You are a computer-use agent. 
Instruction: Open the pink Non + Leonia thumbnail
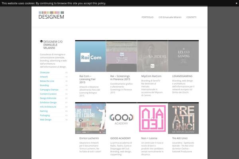point(153,118)
